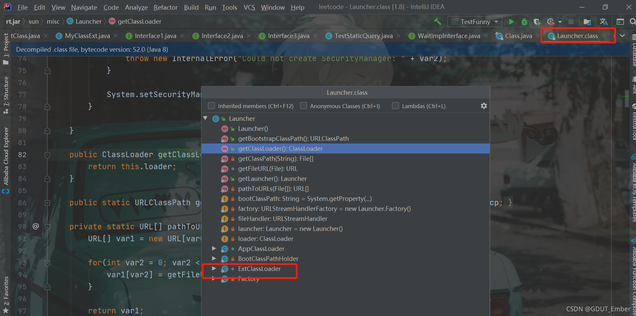Switch to MyClassExt.java tab
Viewport: 636px width, 316px height.
coord(87,36)
